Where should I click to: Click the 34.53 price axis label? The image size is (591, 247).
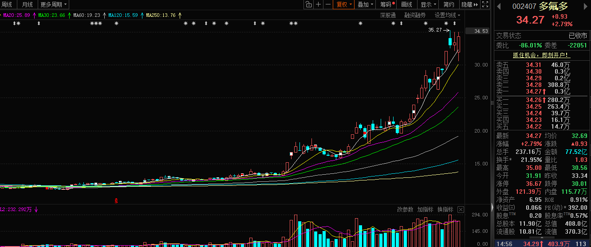[481, 31]
